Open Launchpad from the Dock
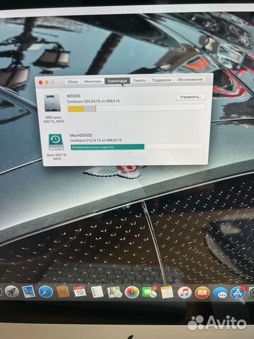The width and height of the screenshot is (254, 339). point(12,291)
